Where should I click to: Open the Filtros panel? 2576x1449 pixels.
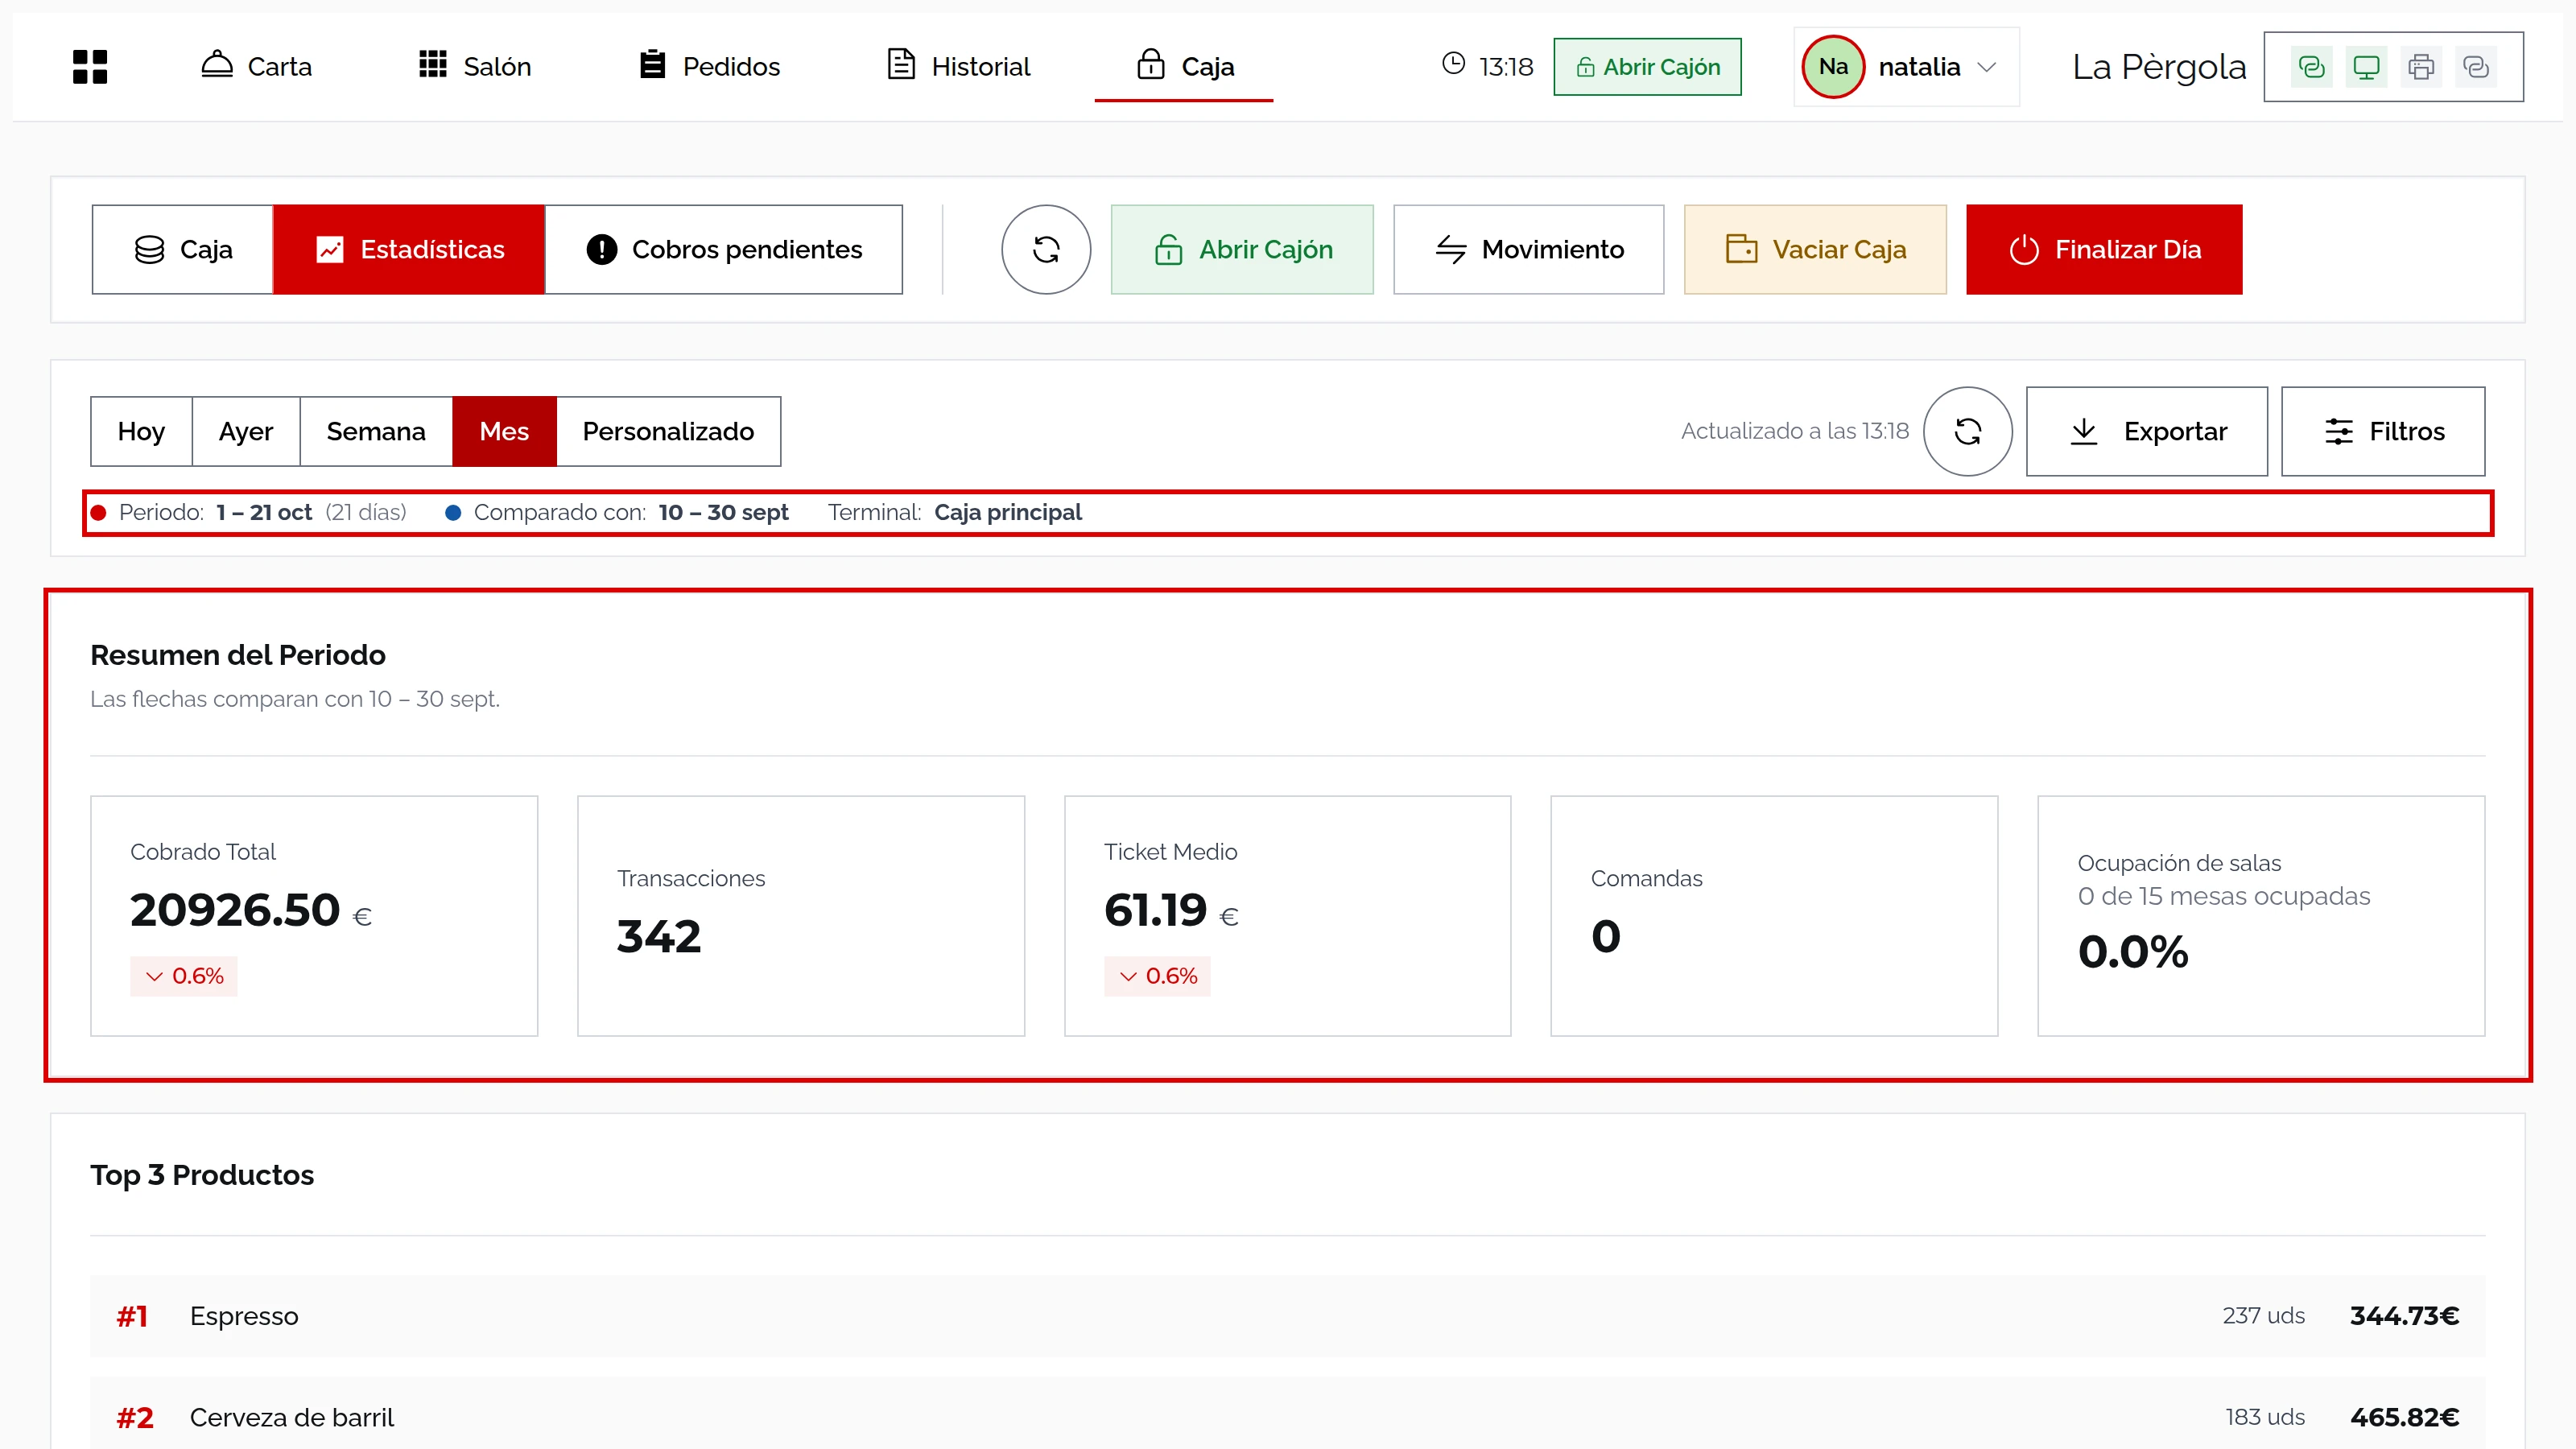point(2383,431)
